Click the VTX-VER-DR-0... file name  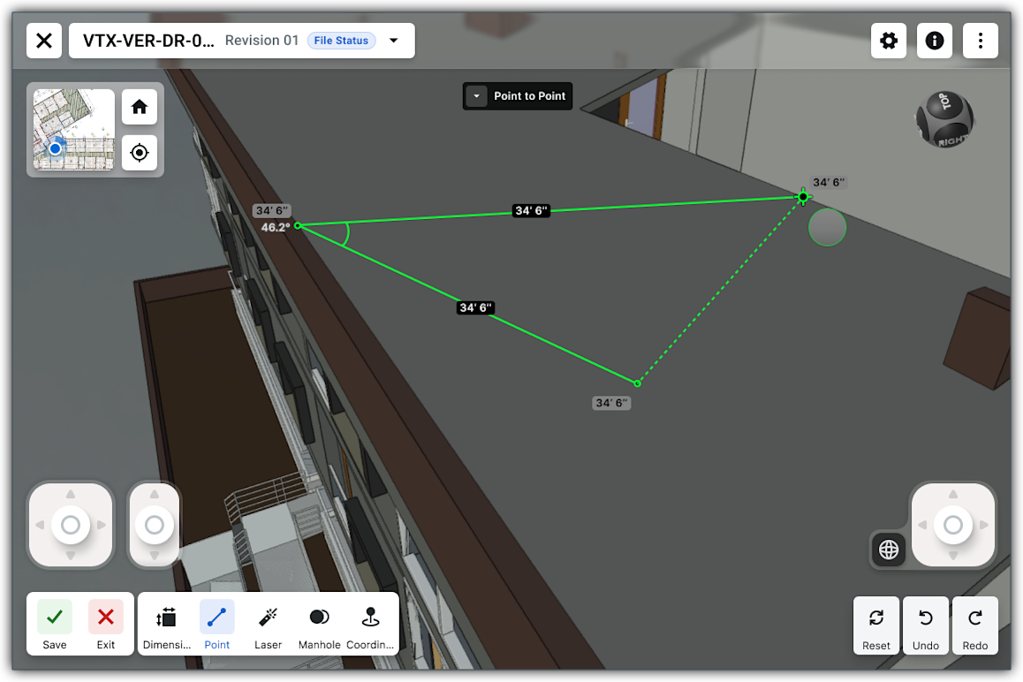coord(148,41)
